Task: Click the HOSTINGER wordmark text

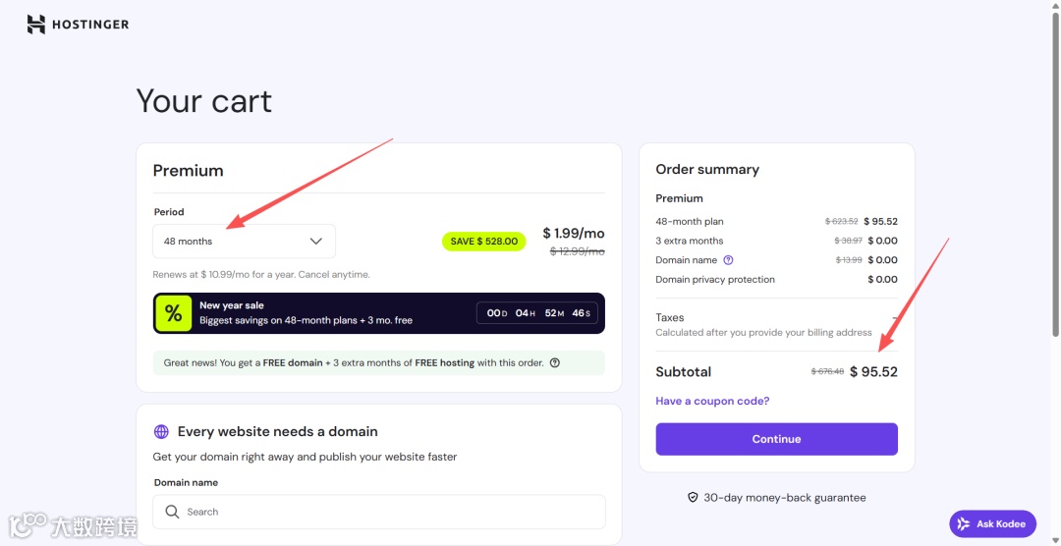Action: pyautogui.click(x=90, y=25)
